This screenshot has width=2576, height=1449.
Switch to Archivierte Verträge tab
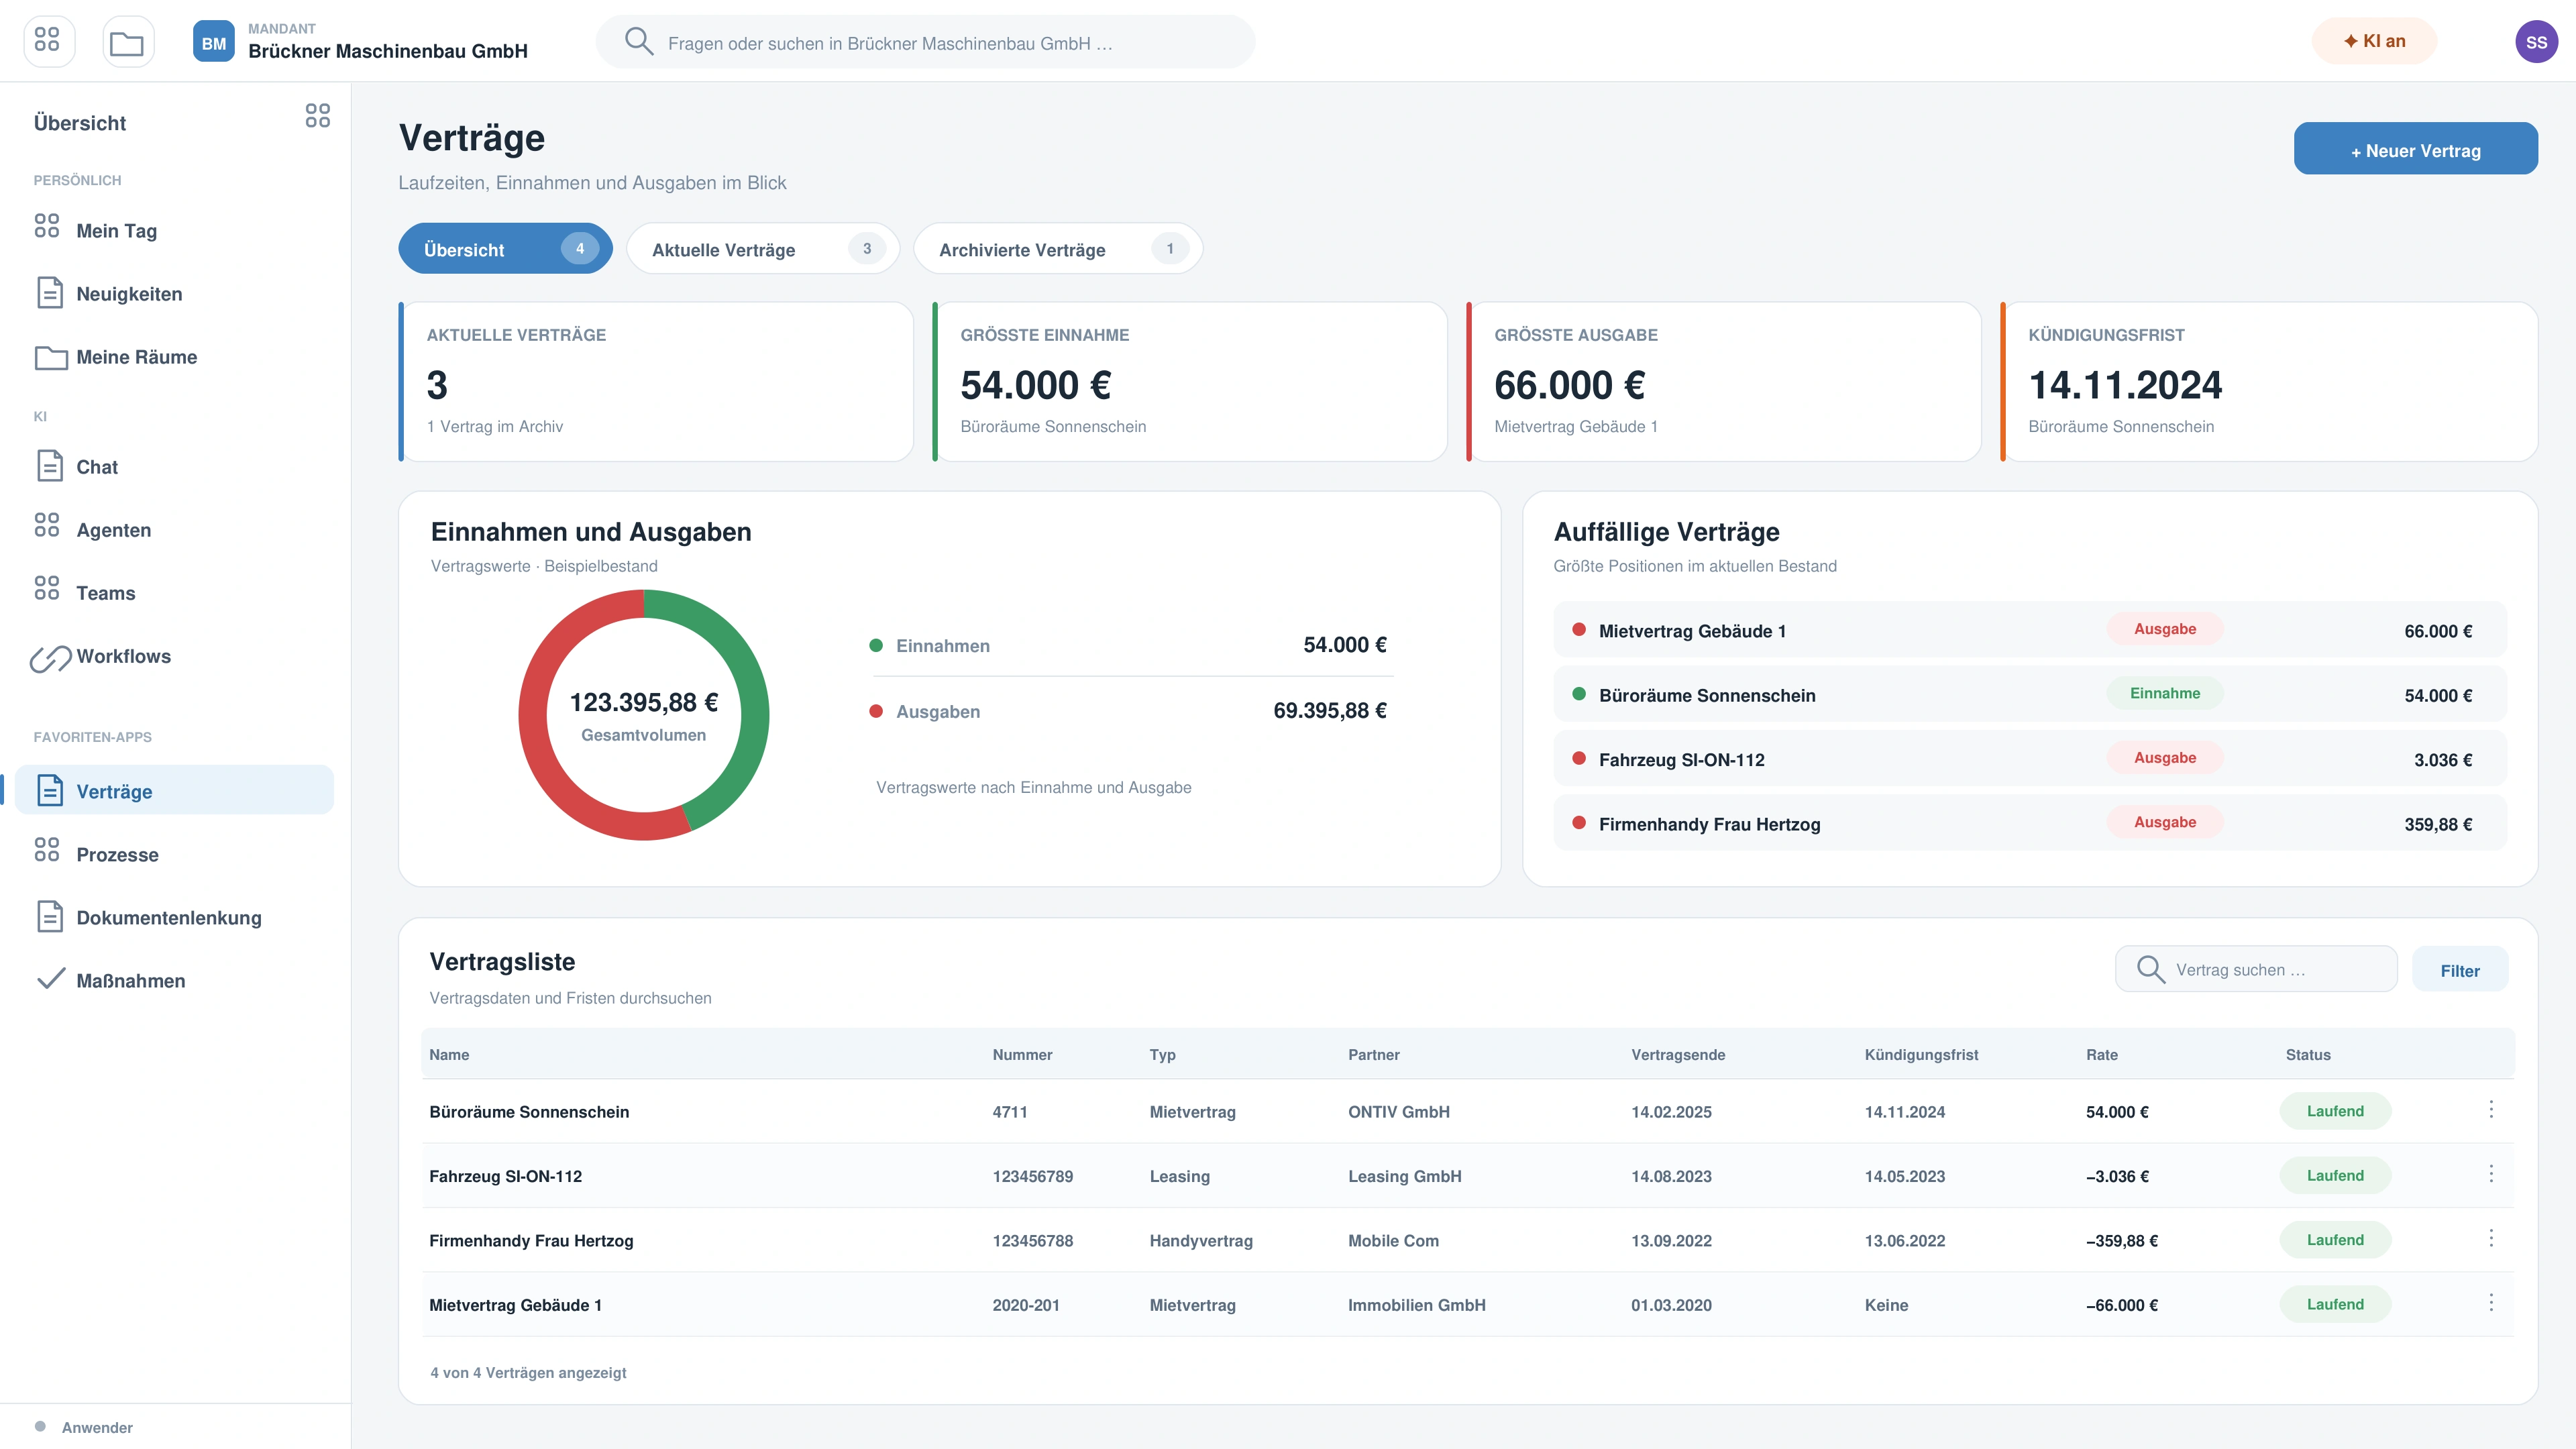point(1058,249)
